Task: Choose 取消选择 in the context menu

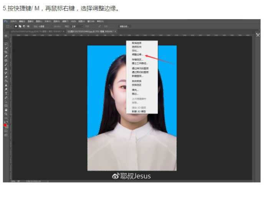Action: pos(136,43)
